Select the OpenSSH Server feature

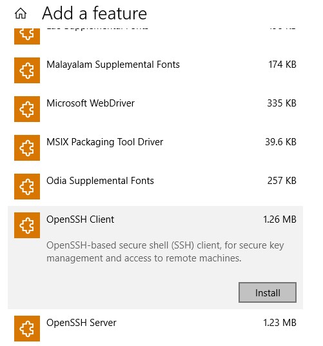(155, 328)
